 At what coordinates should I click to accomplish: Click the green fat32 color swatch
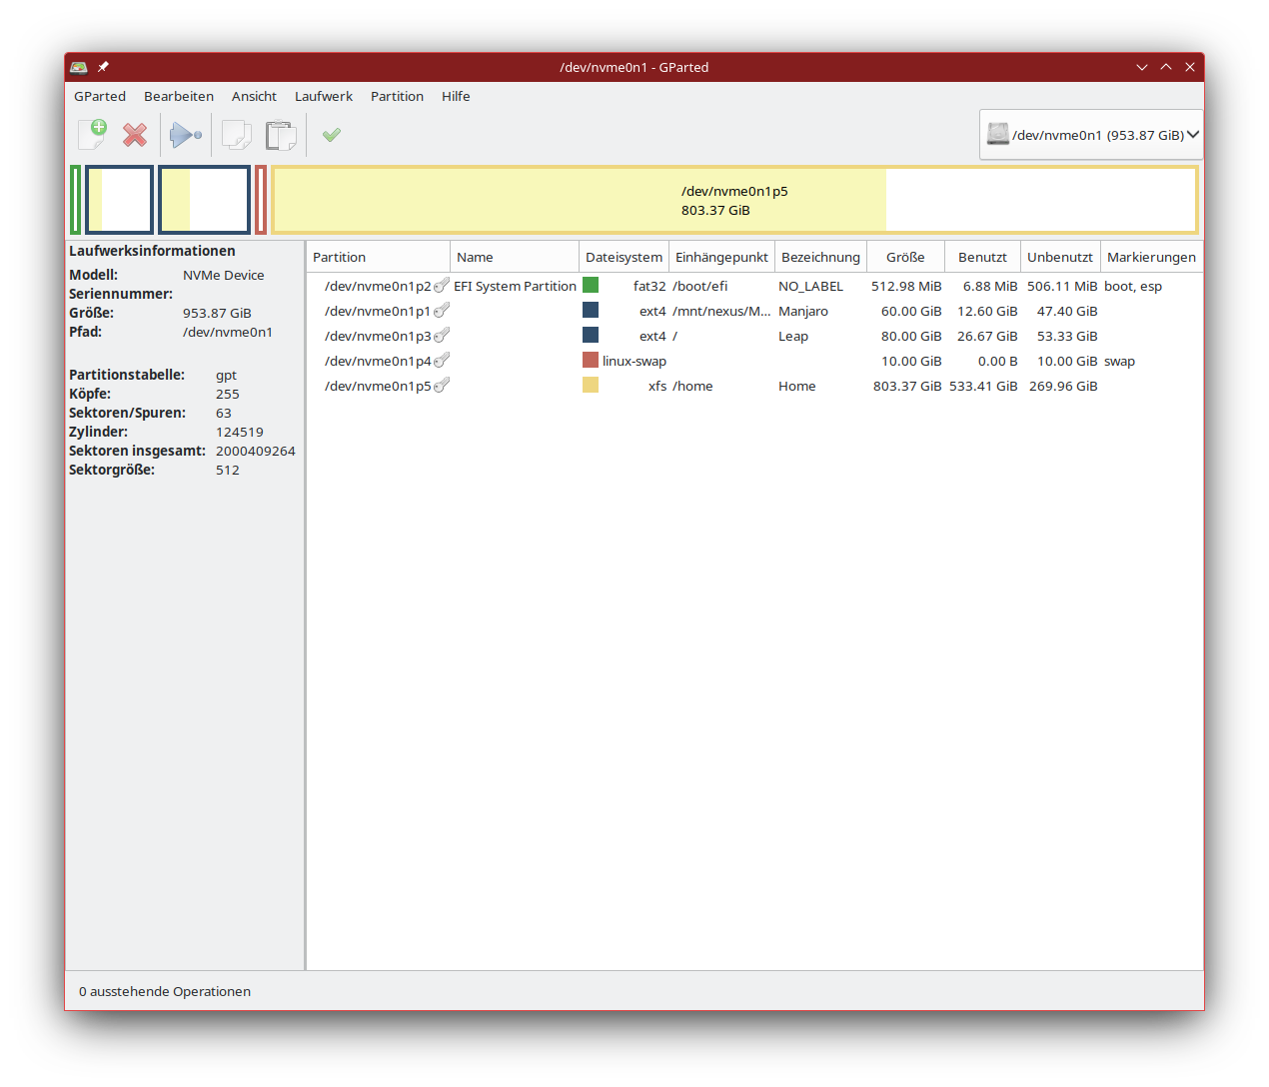click(x=591, y=286)
